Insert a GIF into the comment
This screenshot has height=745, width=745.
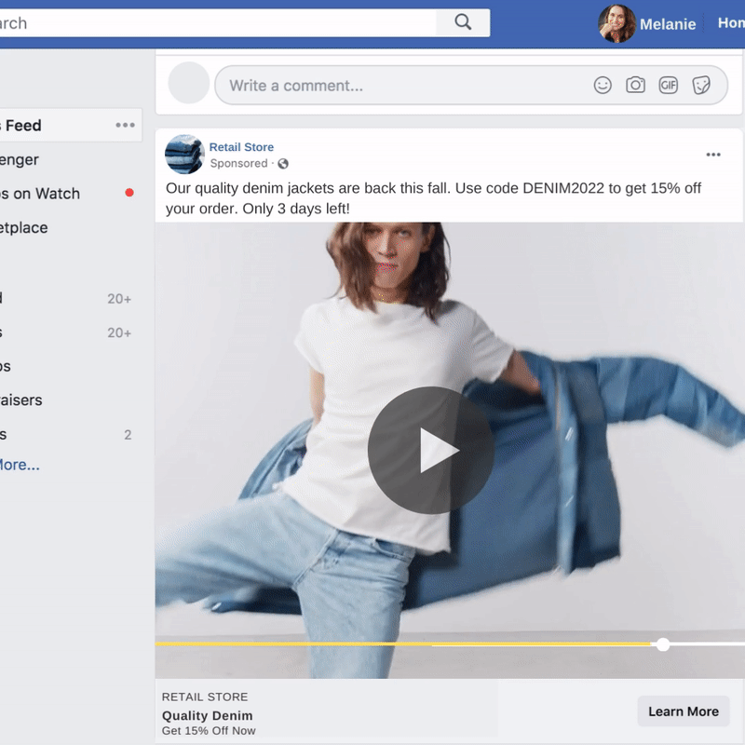668,86
